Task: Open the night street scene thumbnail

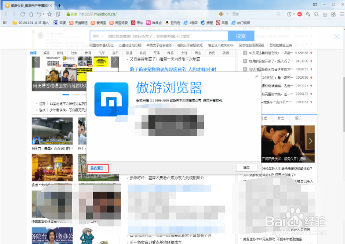Action: 52,168
